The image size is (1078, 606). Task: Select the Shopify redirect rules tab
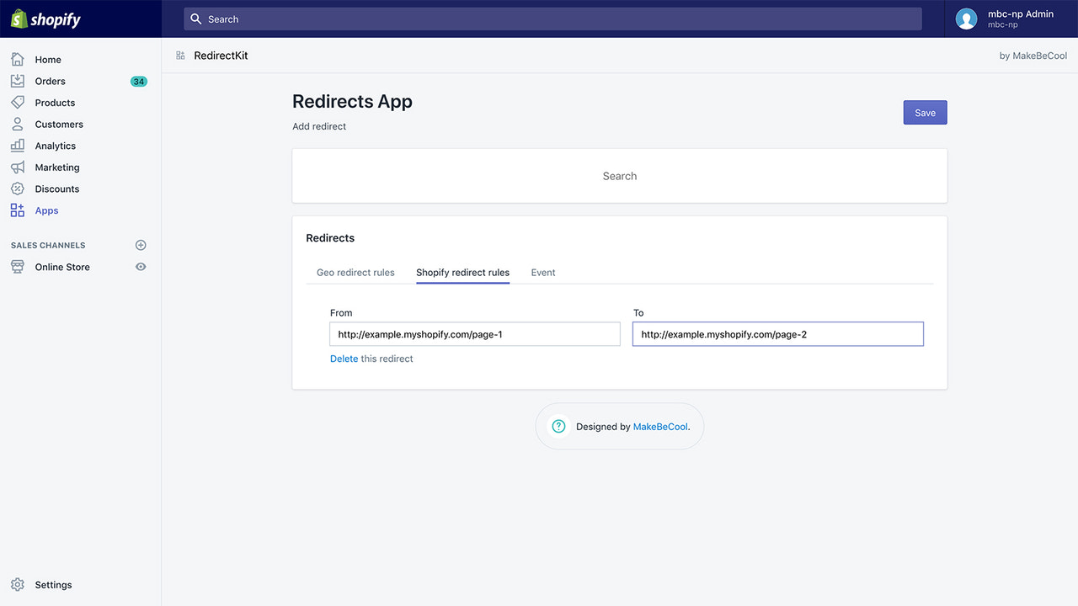(x=462, y=273)
